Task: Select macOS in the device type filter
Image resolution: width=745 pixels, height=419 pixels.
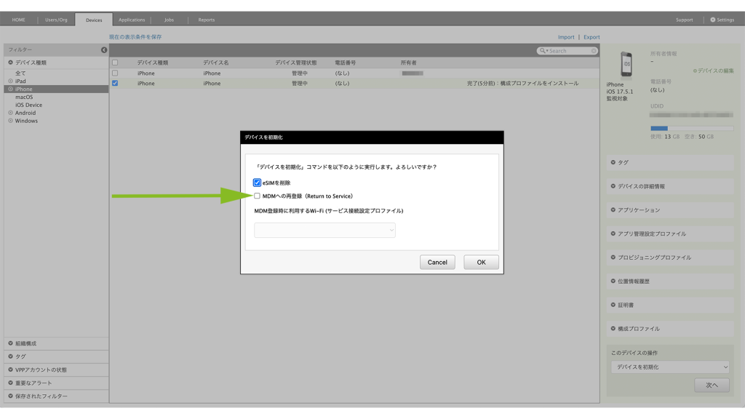Action: pyautogui.click(x=24, y=97)
